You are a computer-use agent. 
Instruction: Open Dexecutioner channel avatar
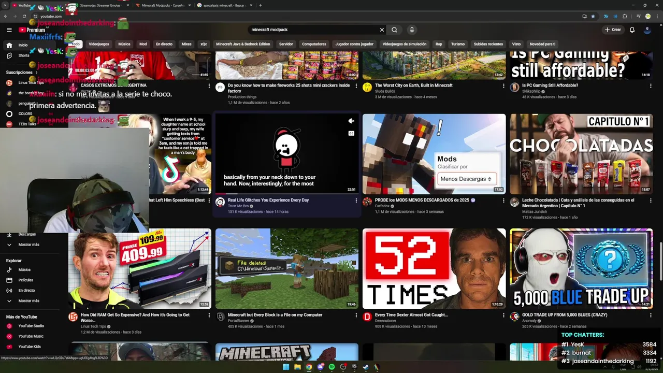coord(367,317)
